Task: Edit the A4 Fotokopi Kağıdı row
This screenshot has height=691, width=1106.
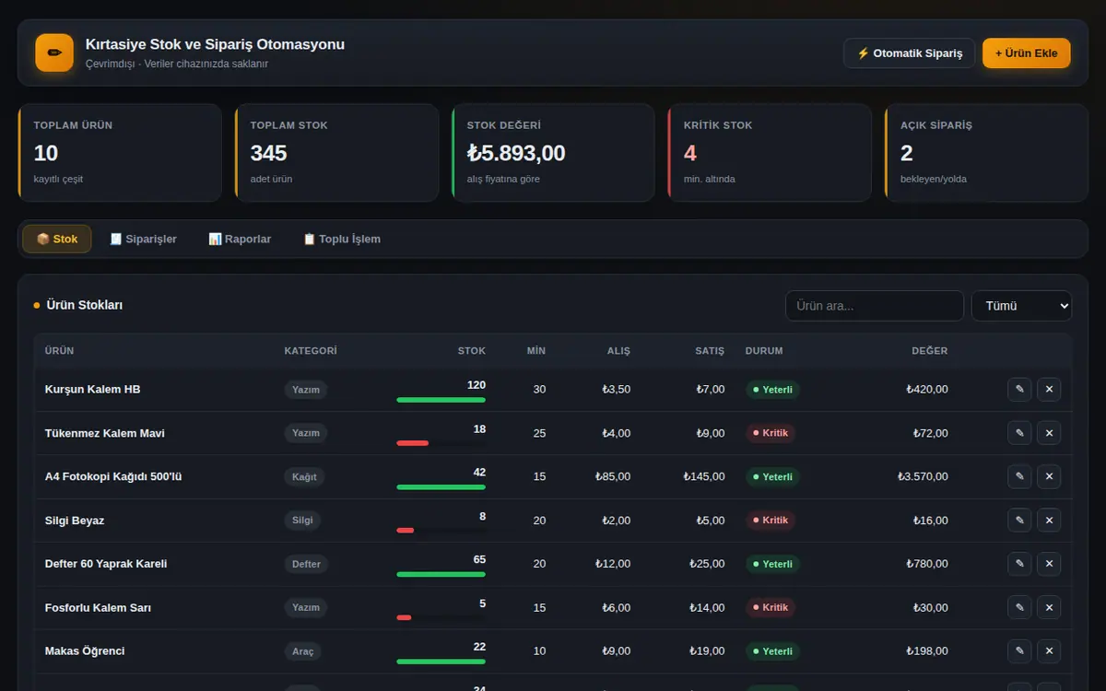Action: click(1019, 476)
